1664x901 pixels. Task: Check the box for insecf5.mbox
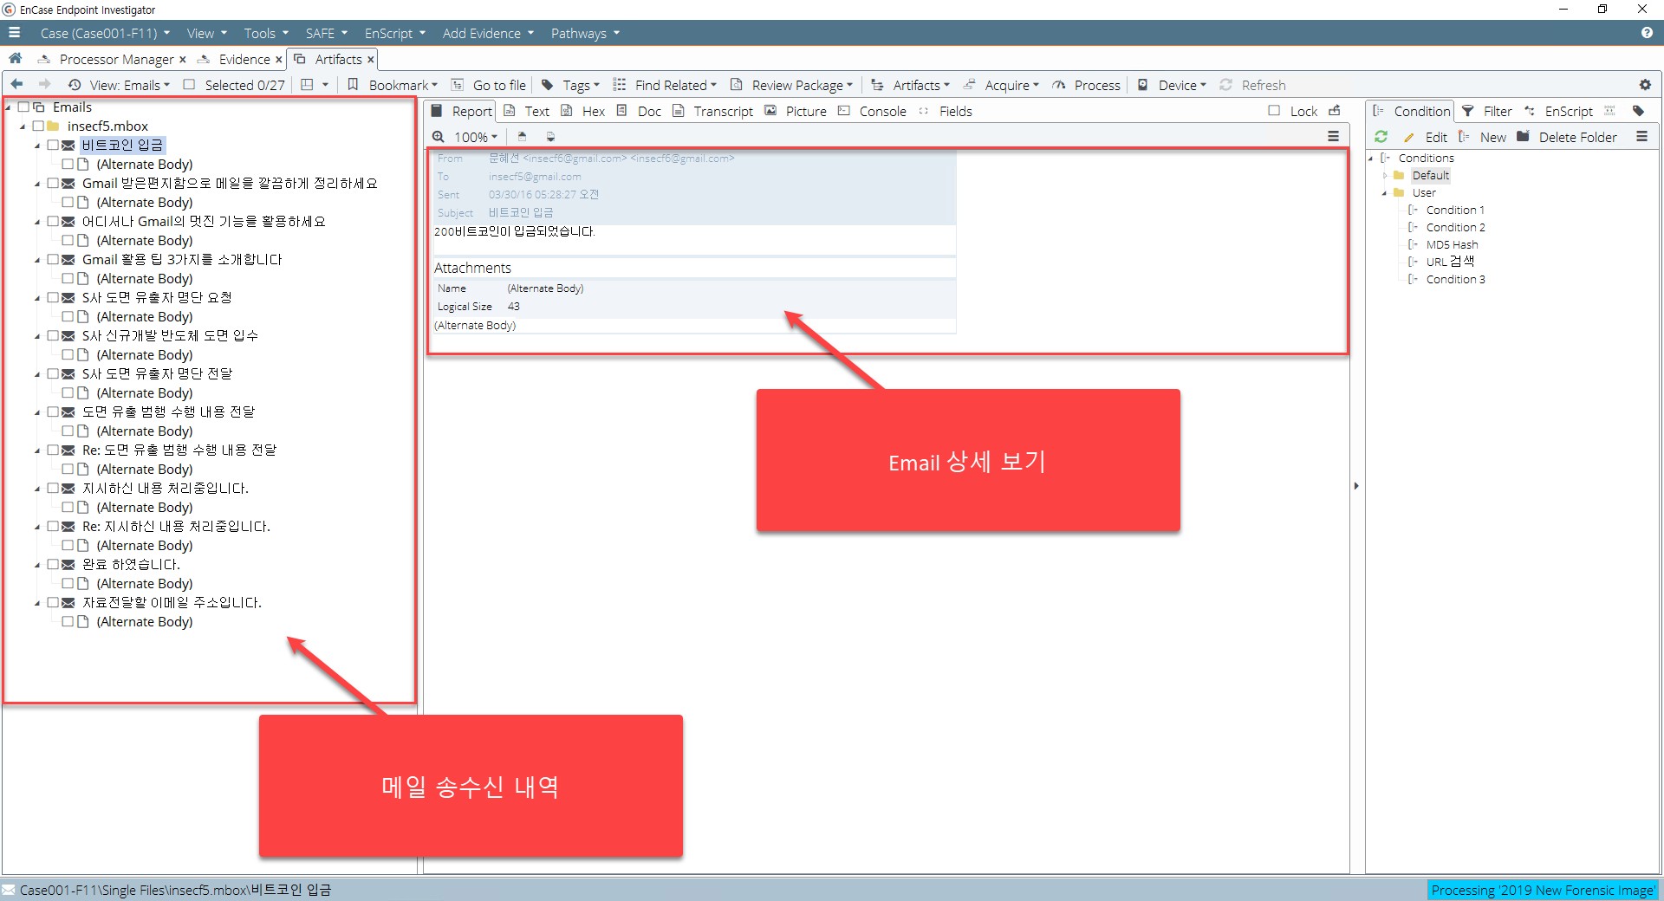38,126
